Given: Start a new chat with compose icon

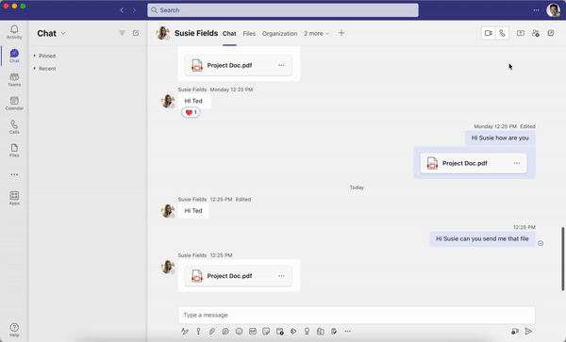Looking at the screenshot, I should (x=136, y=33).
